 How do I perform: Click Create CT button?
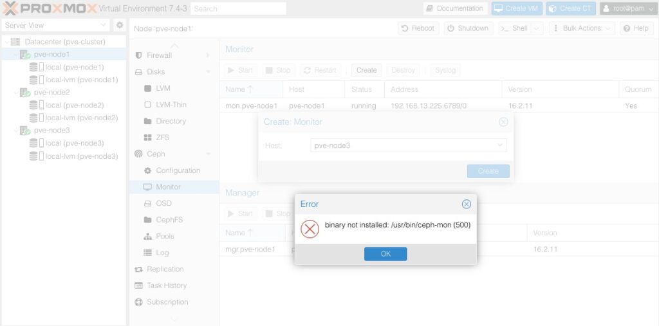[x=571, y=8]
